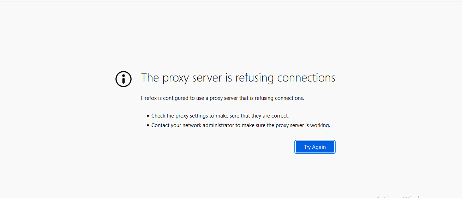Click the word "proxy" in the large heading
The image size is (462, 198).
[176, 78]
